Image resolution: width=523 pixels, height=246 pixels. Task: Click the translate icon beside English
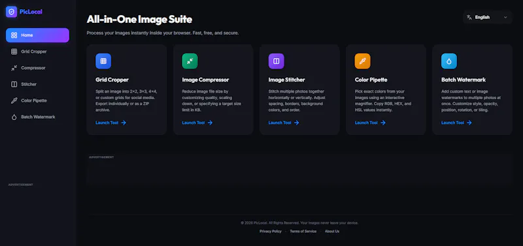click(x=469, y=18)
